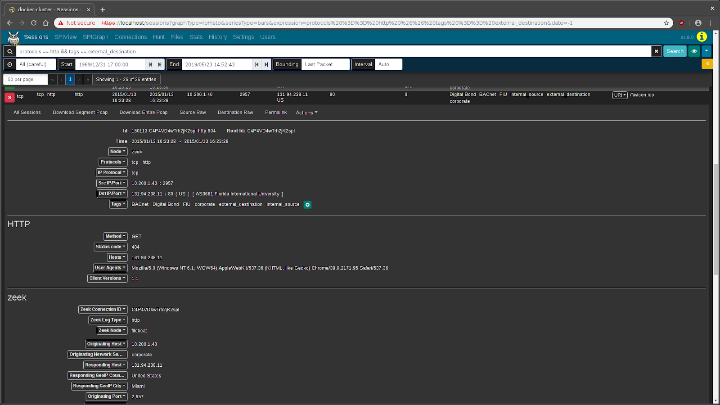Click the Arkime owl logo
The image size is (720, 405).
point(13,38)
